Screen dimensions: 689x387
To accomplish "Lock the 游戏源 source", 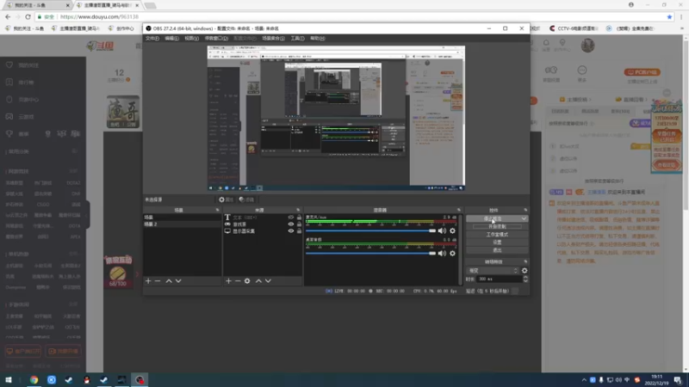I will 299,224.
